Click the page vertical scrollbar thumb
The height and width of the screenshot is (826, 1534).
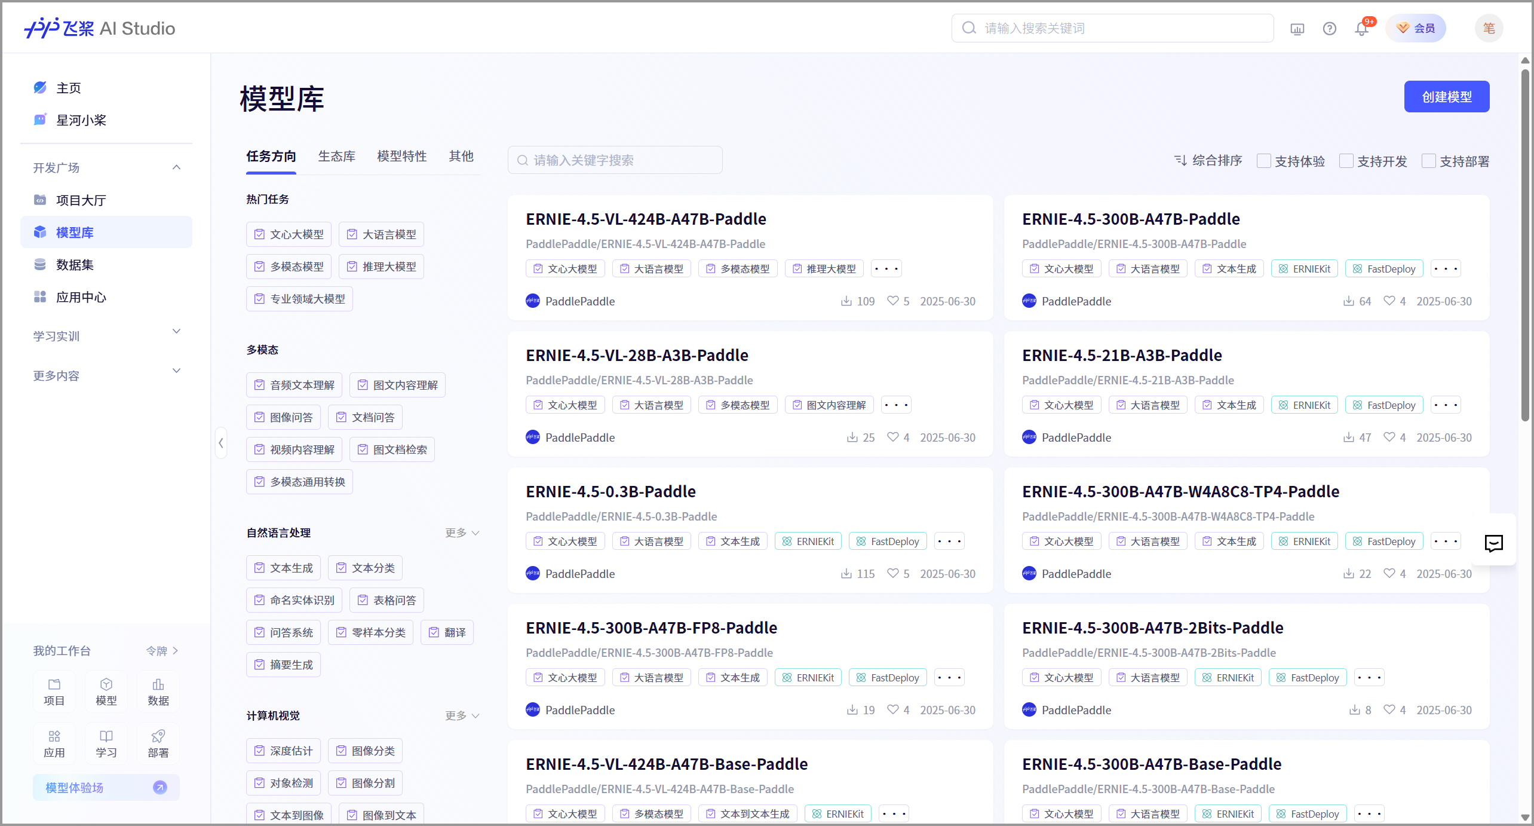click(x=1525, y=245)
